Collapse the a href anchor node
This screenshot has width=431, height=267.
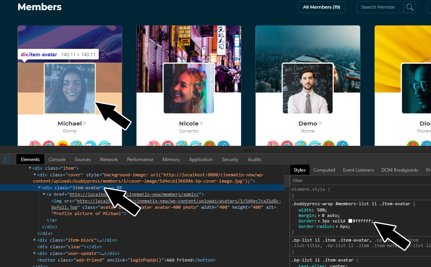(44, 194)
